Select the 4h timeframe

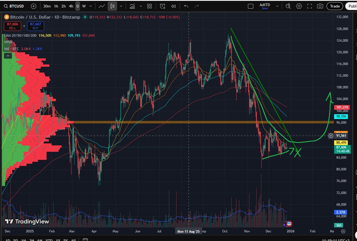point(71,6)
